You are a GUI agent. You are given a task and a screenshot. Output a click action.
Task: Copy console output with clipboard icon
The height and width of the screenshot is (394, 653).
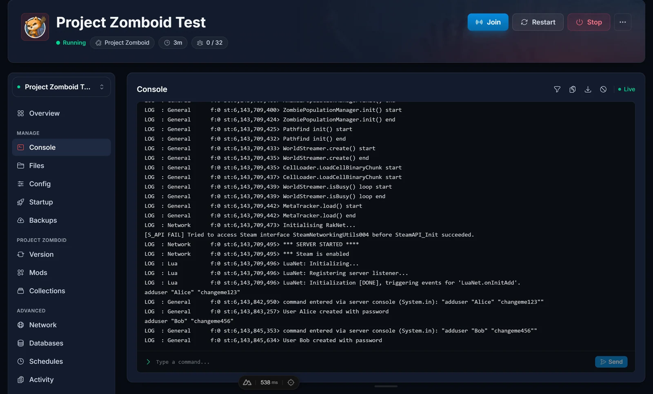click(573, 89)
